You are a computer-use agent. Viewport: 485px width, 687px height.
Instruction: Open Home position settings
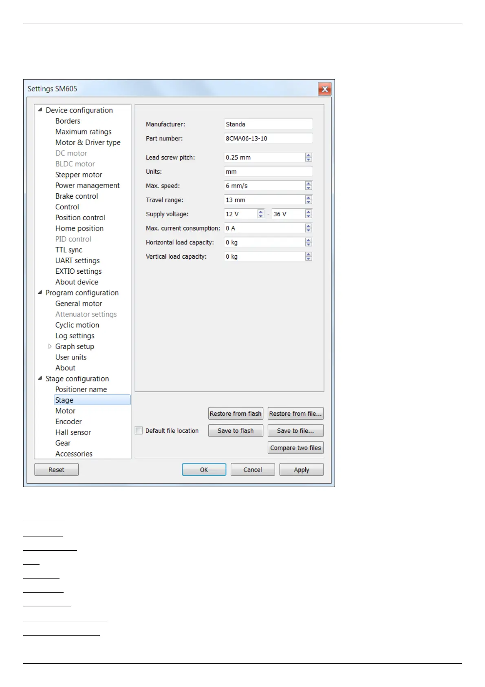coord(79,228)
